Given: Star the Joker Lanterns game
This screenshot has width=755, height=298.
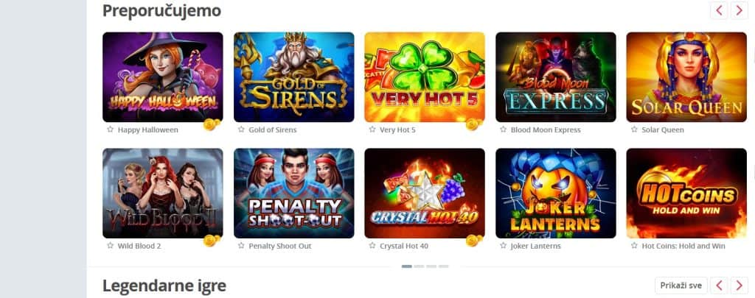Looking at the screenshot, I should (x=503, y=245).
